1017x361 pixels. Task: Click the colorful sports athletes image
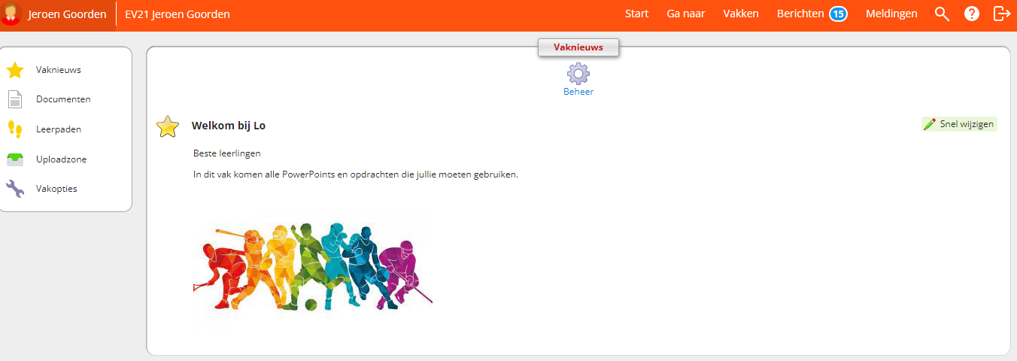[312, 265]
